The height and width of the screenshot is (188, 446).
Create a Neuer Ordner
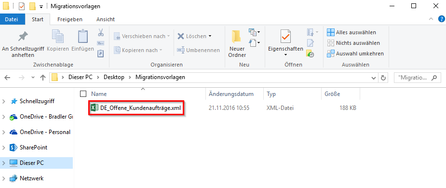[x=237, y=43]
